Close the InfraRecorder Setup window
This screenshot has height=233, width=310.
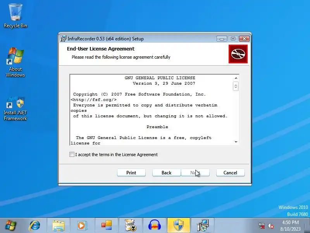coord(244,38)
